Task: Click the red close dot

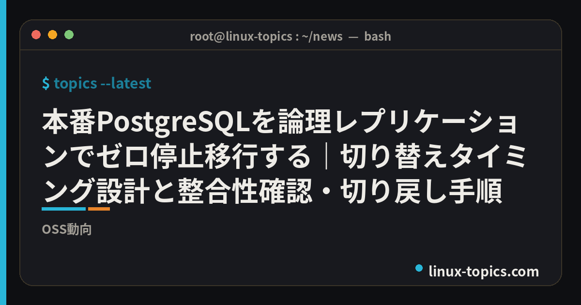Action: pyautogui.click(x=36, y=35)
